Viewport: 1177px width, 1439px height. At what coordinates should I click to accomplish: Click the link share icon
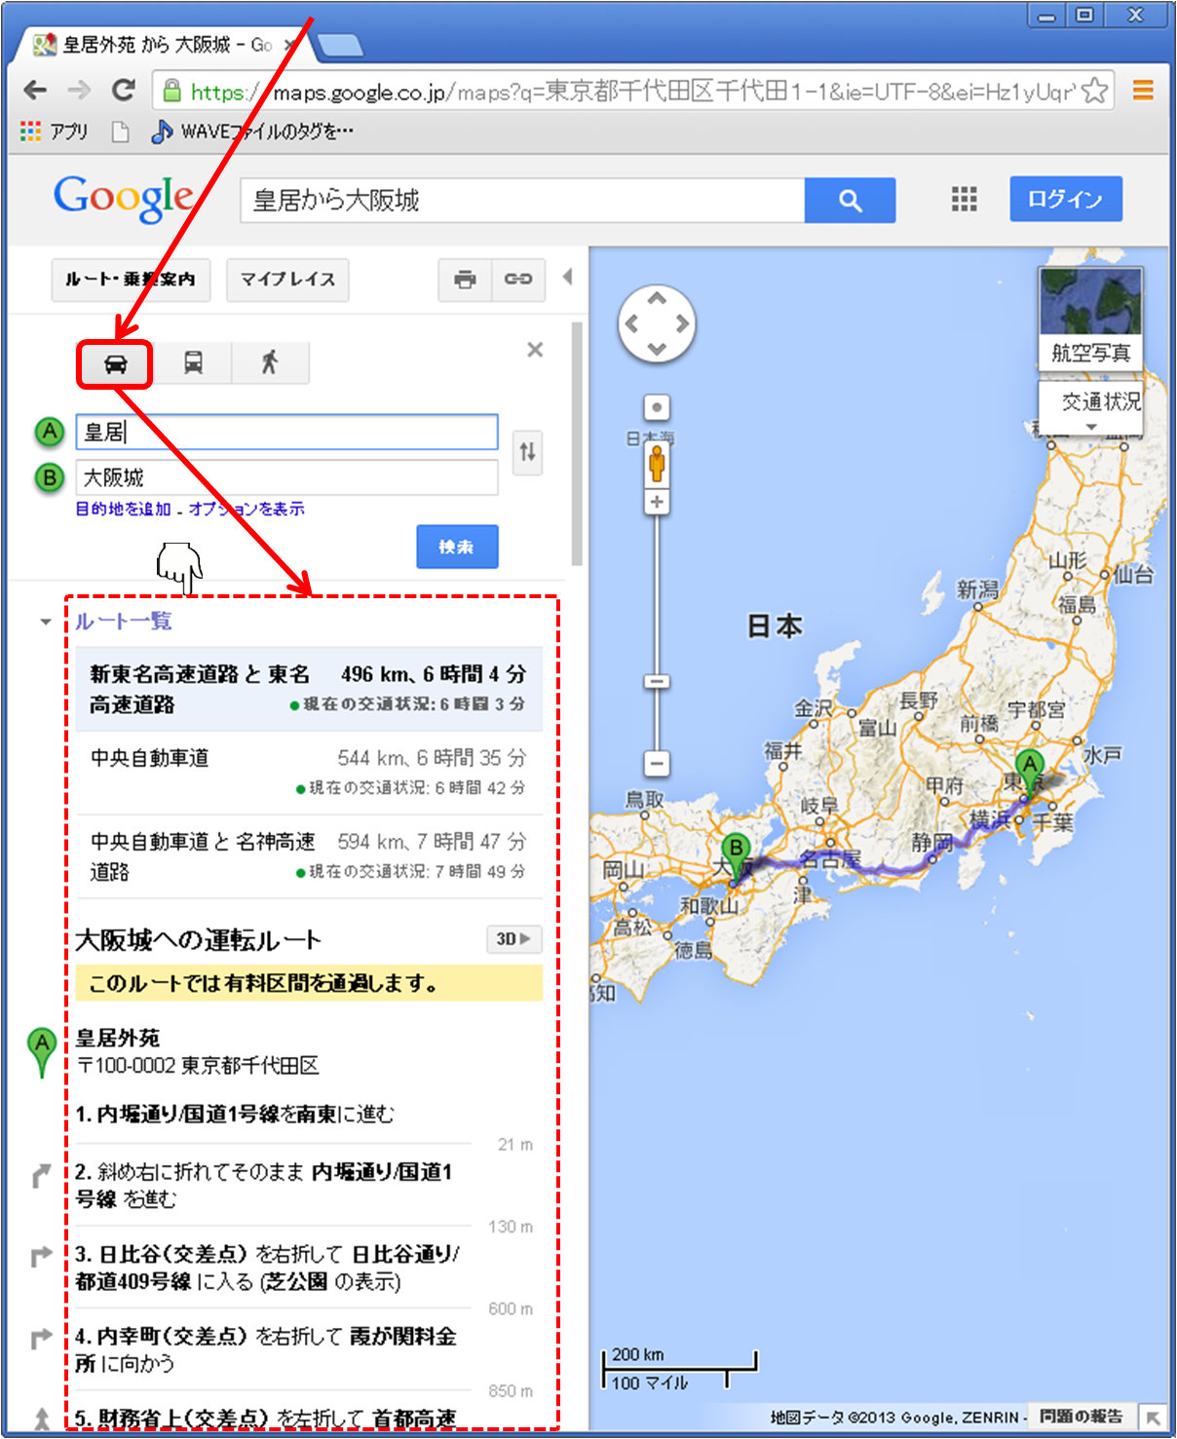517,280
